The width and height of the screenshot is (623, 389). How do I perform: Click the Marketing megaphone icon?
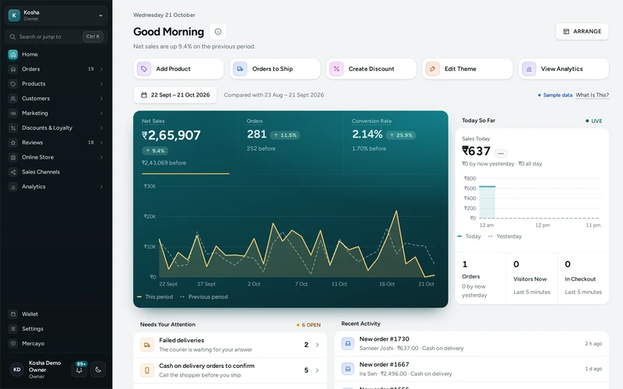tap(13, 113)
